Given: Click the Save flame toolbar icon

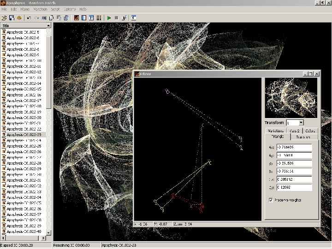Looking at the screenshot, I should (12, 18).
